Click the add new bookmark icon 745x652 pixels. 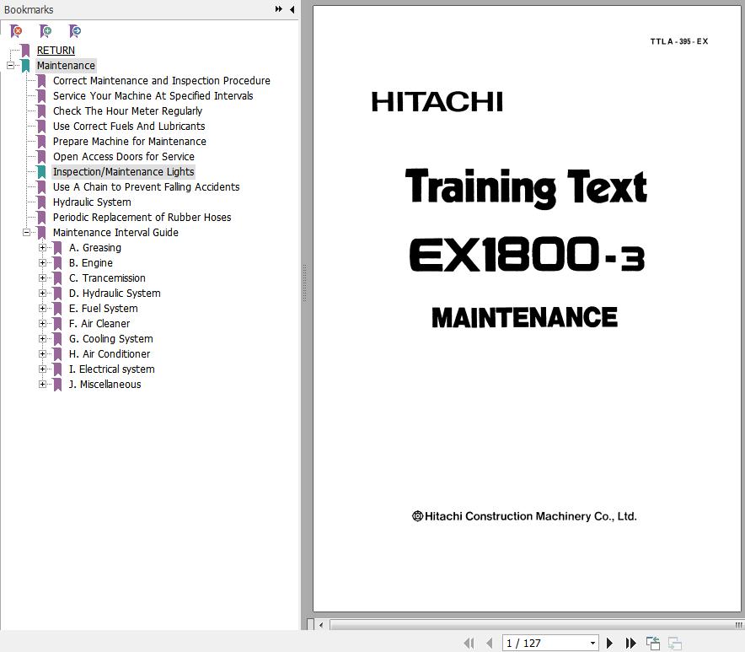click(x=46, y=31)
